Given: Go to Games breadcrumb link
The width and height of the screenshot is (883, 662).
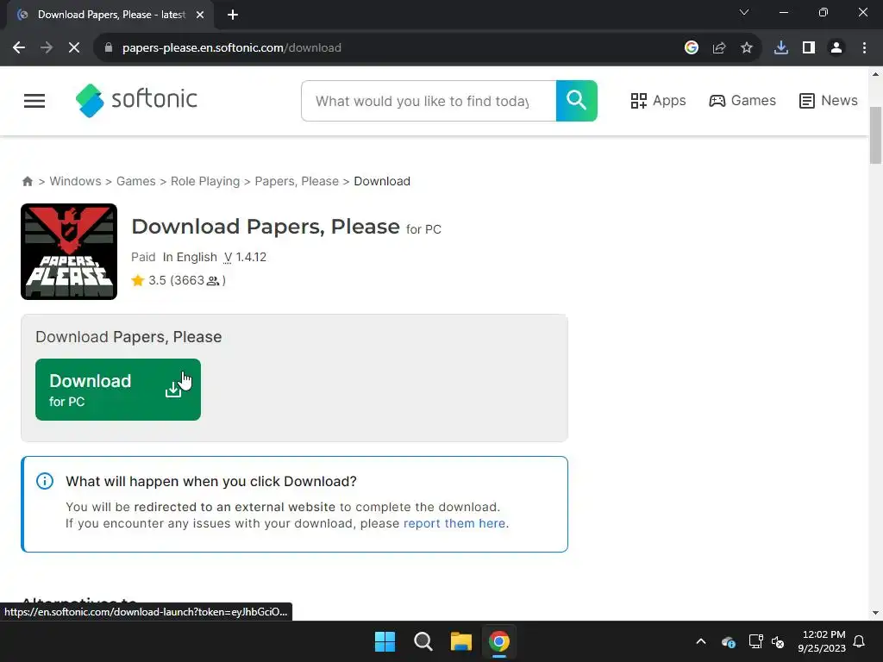Looking at the screenshot, I should pos(135,181).
